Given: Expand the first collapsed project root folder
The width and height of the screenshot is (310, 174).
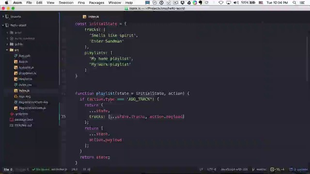Looking at the screenshot, I should point(3,16).
